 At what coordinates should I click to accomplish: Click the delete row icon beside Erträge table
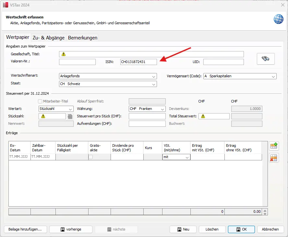[x=273, y=158]
